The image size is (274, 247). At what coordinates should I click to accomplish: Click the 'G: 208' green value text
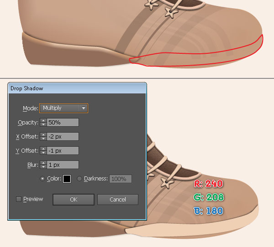pyautogui.click(x=209, y=197)
